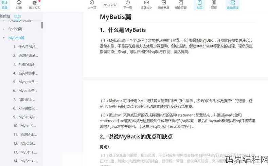Switch to 双页 double page layout
This screenshot has height=166, width=268.
[x=214, y=5]
